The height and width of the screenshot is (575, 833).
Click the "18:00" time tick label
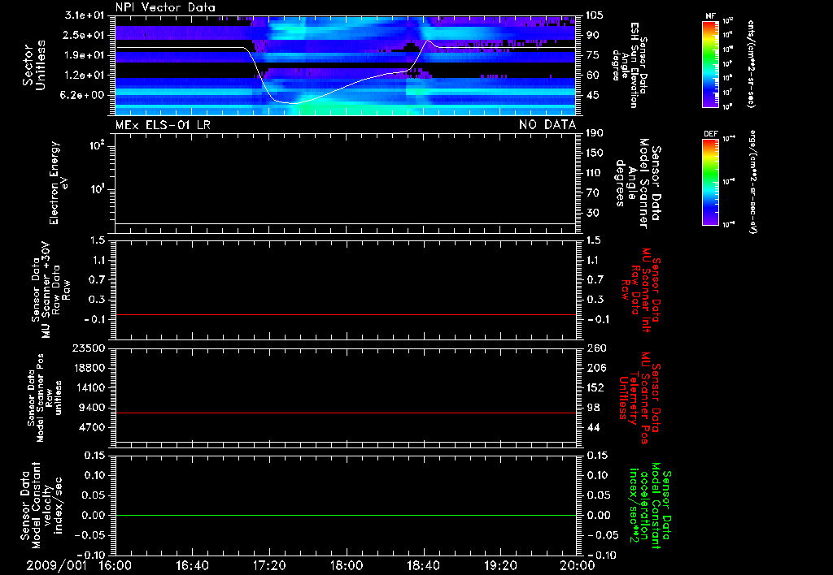[x=347, y=566]
